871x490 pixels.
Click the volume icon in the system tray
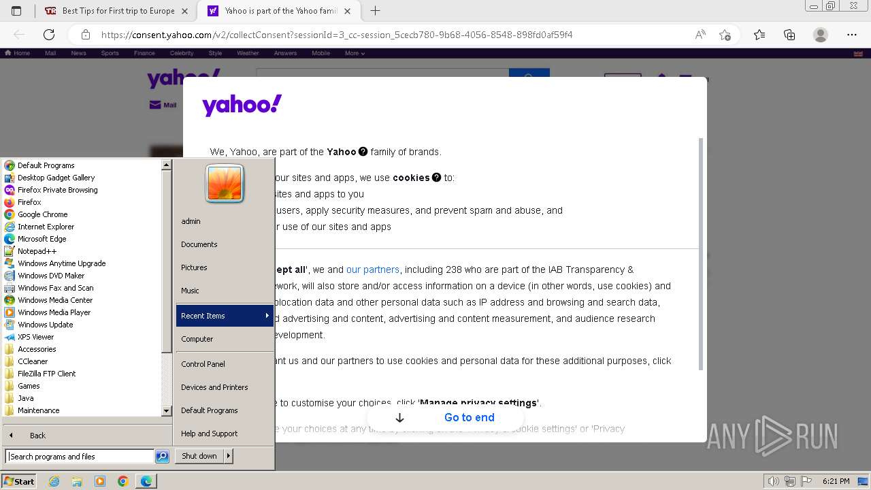tap(774, 481)
